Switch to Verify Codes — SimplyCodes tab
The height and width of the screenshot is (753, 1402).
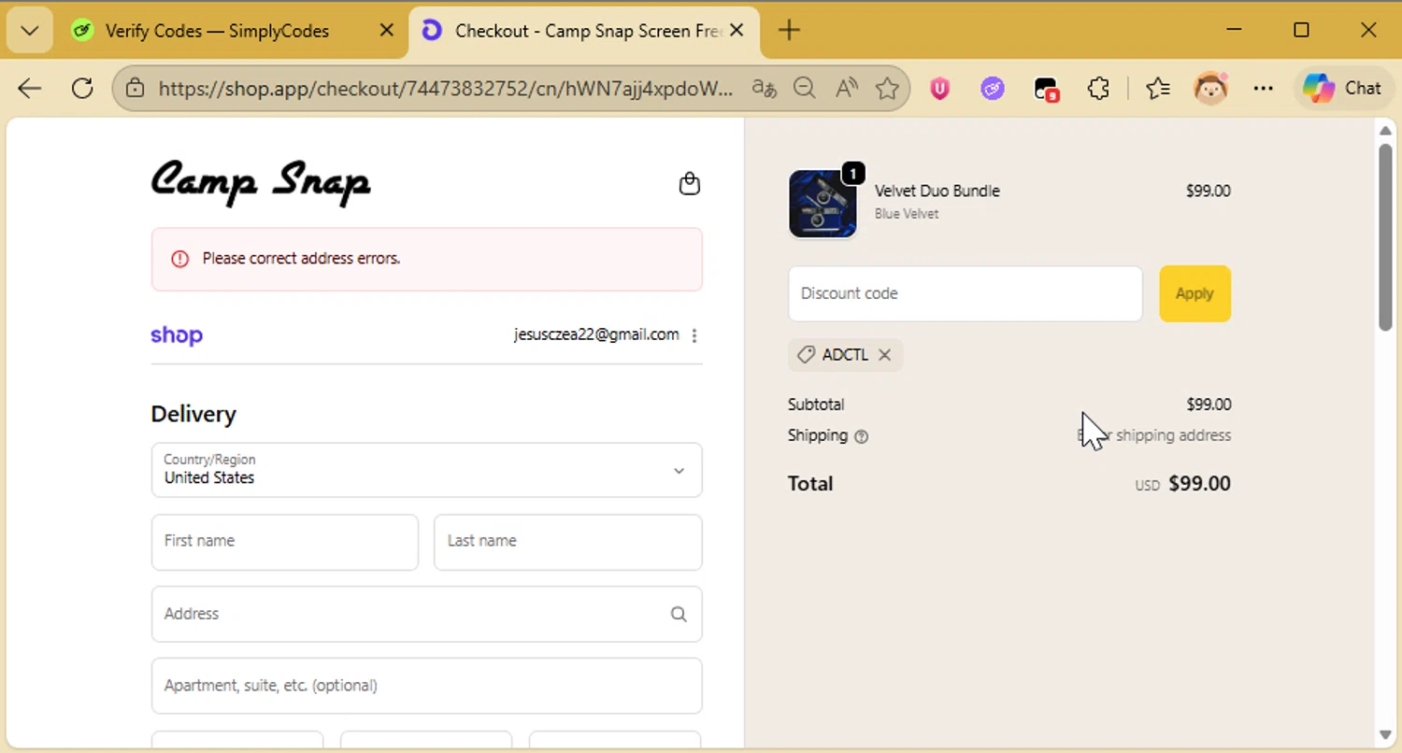point(217,31)
